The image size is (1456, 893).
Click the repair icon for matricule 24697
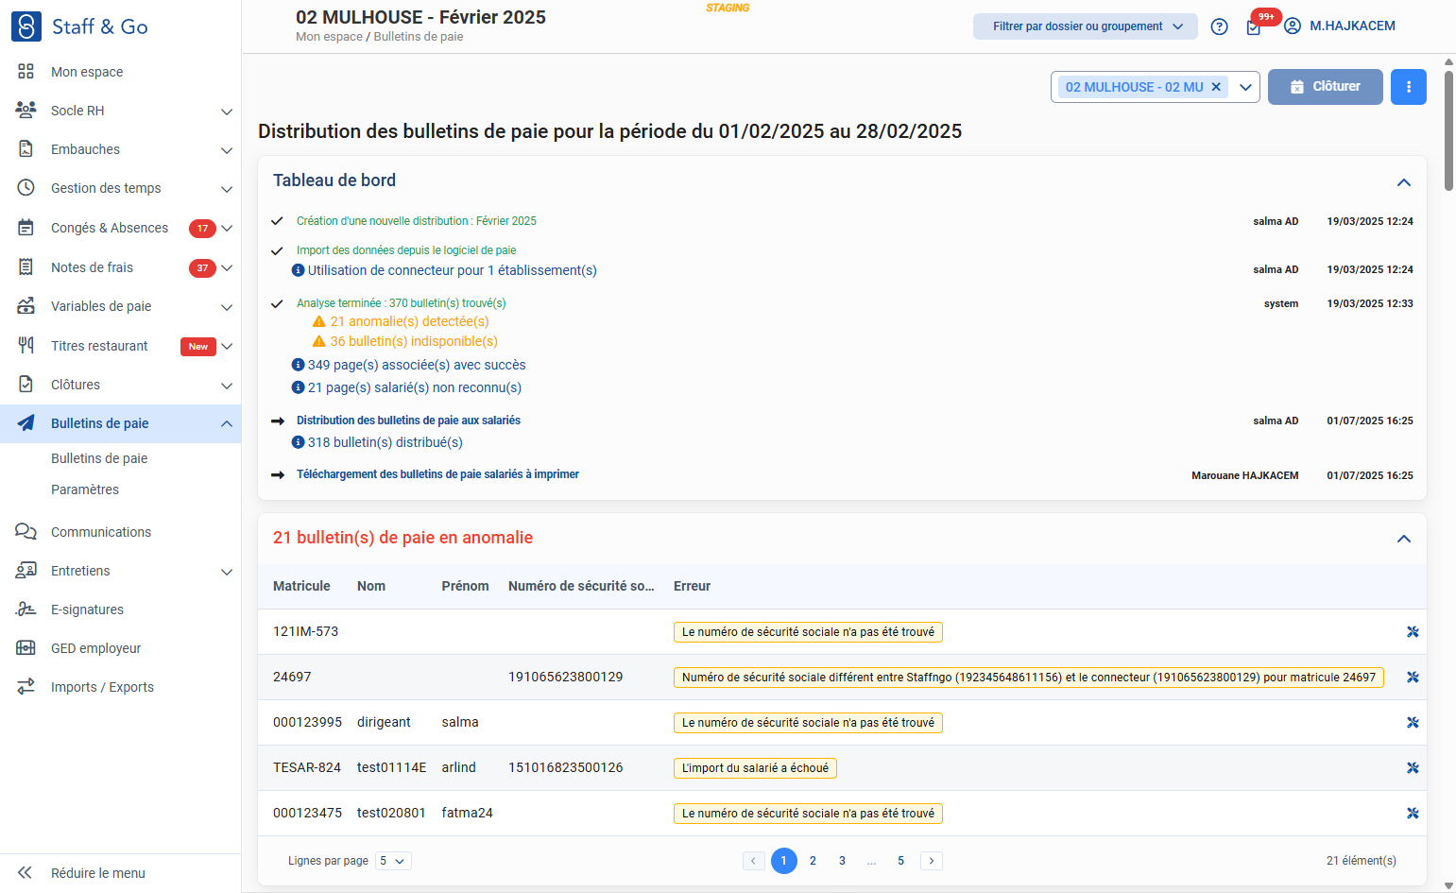(1413, 678)
